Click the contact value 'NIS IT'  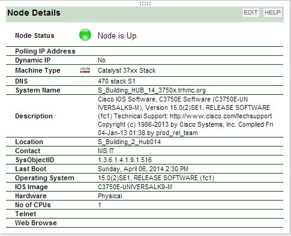106,151
